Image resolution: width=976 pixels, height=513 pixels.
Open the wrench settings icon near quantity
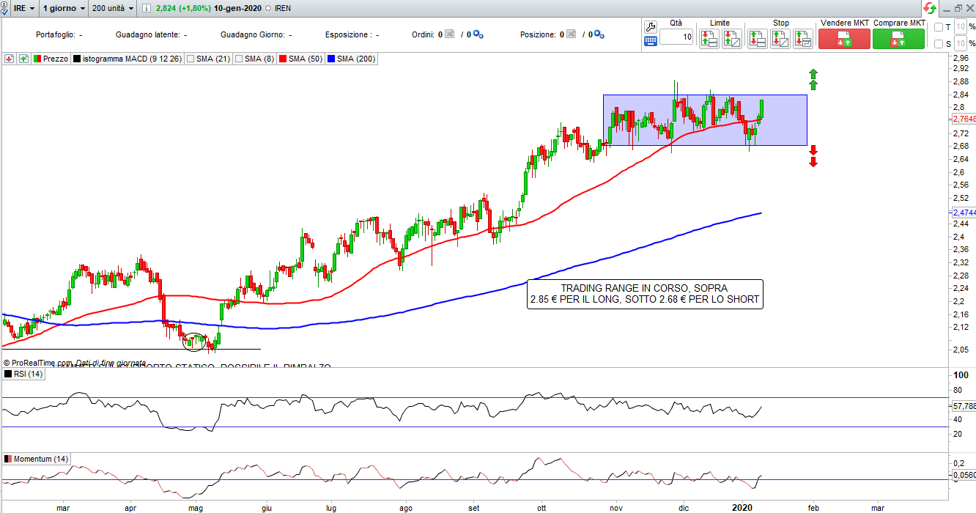coord(650,26)
